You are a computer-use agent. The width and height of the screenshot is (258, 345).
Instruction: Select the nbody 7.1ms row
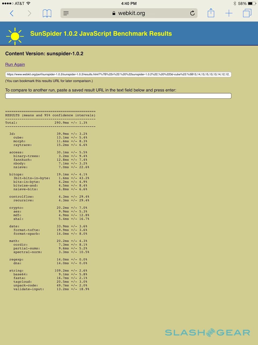(x=50, y=164)
